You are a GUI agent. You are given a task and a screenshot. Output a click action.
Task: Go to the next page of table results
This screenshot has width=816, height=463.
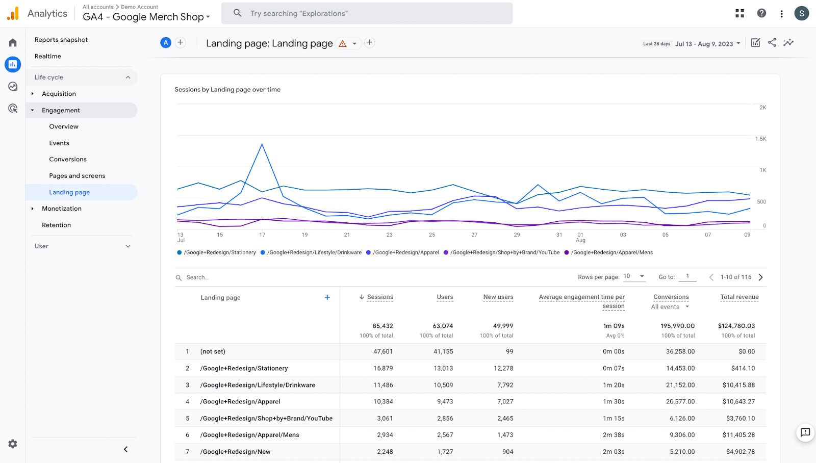click(x=760, y=277)
